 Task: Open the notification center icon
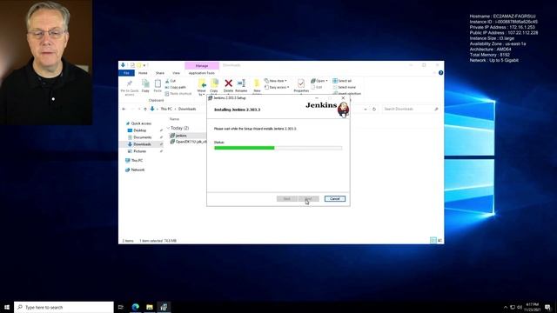pyautogui.click(x=547, y=307)
